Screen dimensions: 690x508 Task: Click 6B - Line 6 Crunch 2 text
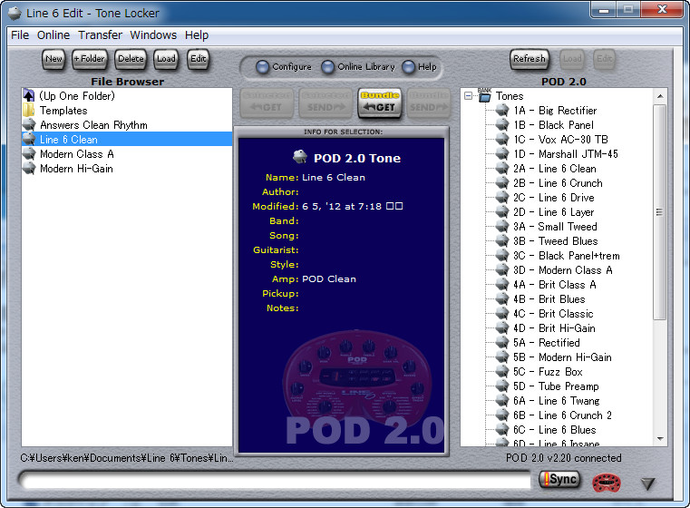click(562, 415)
